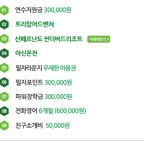This screenshot has height=141, width=144.
Task: Click the 07 light green hexagon
Action: (4, 97)
